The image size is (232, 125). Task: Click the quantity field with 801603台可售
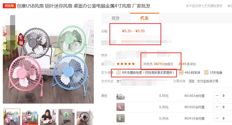226,96
